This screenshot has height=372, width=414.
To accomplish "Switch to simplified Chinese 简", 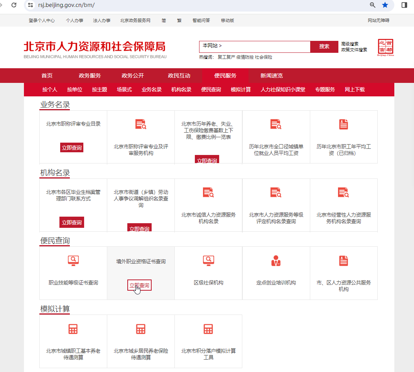I will point(164,20).
